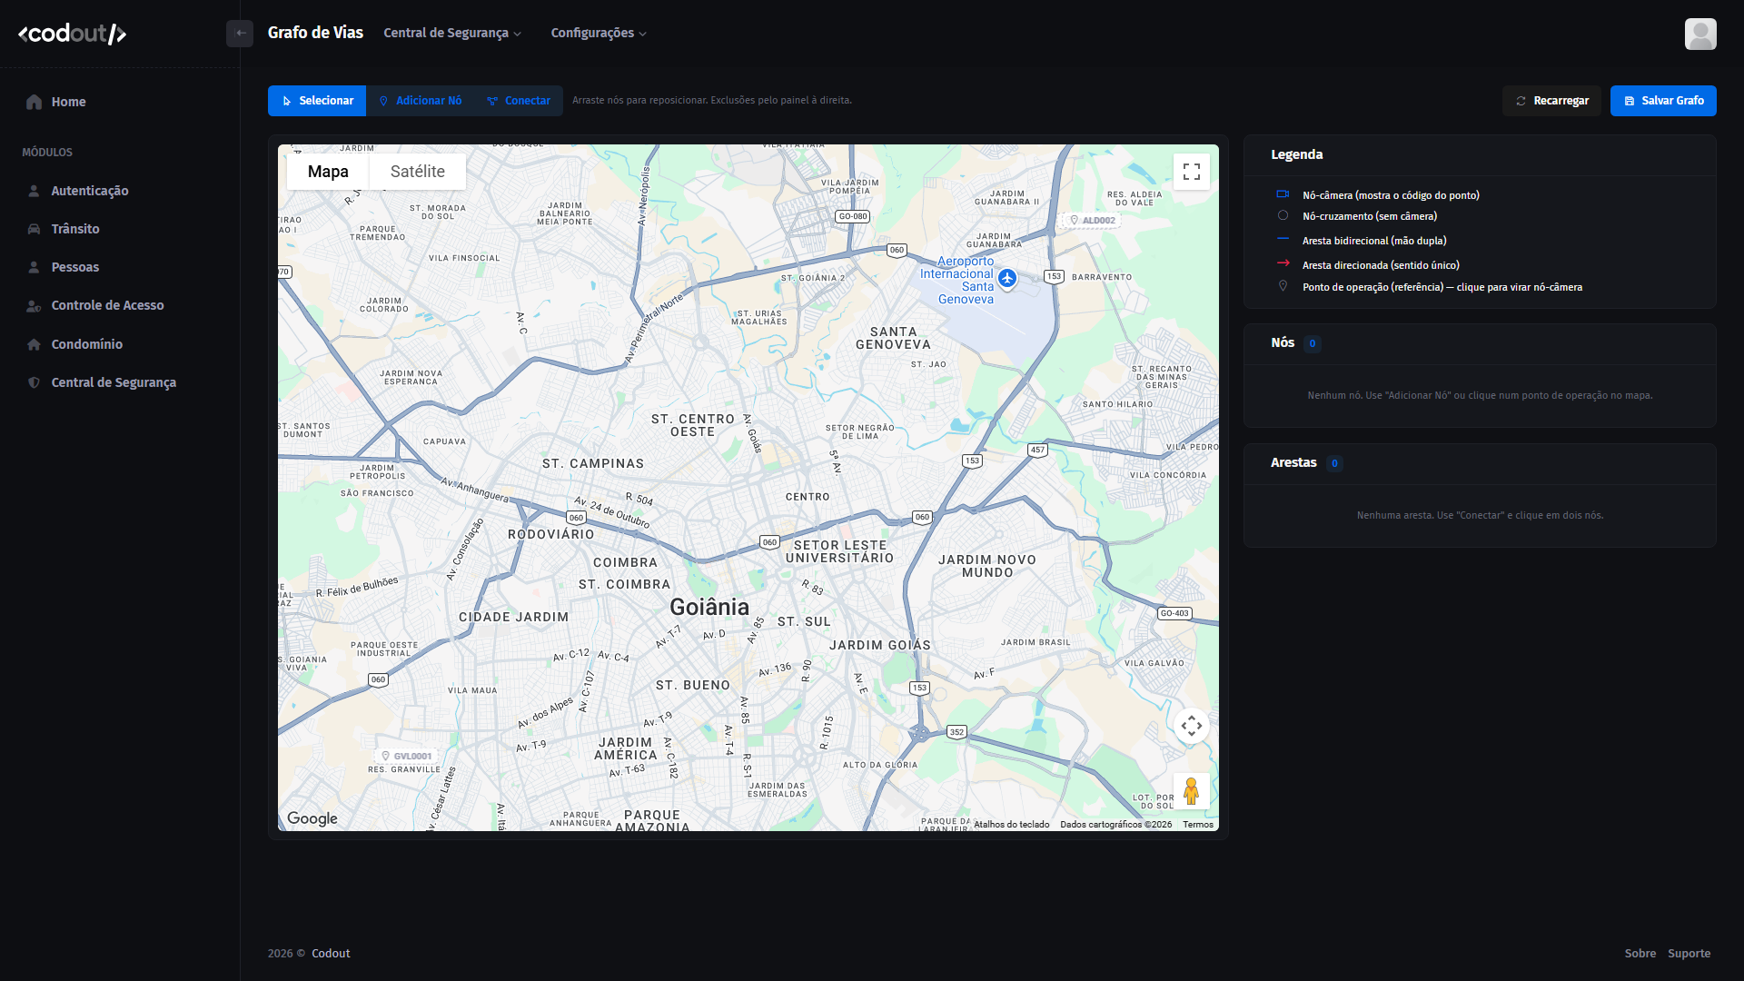
Task: Click SETOR LESTE UNIVERSITÁRIO map label
Action: pyautogui.click(x=840, y=551)
